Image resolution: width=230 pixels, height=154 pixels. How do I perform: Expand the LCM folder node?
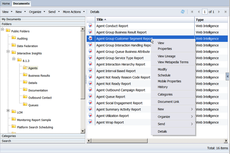8,111
